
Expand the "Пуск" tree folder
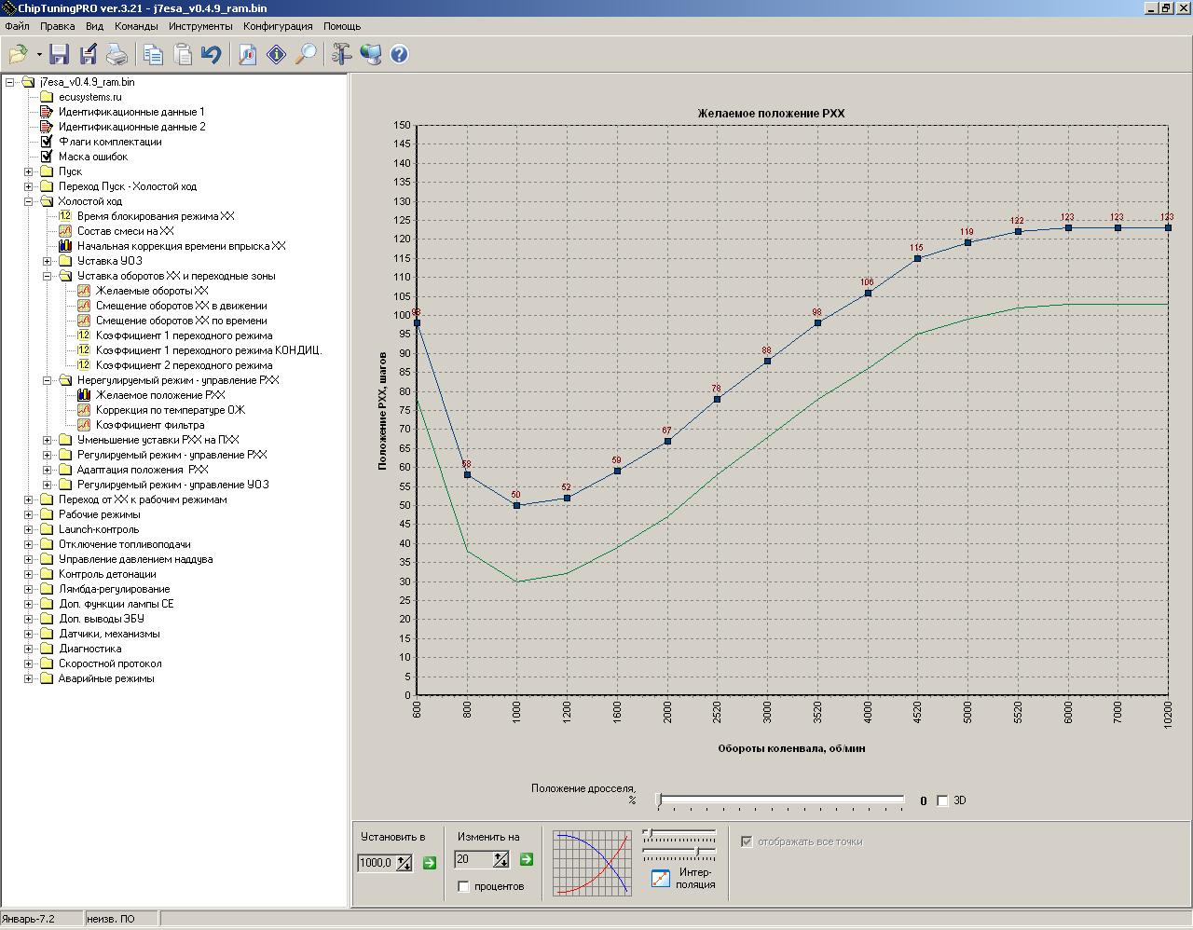[x=28, y=171]
